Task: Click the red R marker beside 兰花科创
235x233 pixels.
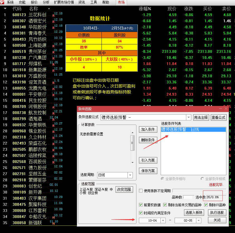Action: click(x=53, y=16)
